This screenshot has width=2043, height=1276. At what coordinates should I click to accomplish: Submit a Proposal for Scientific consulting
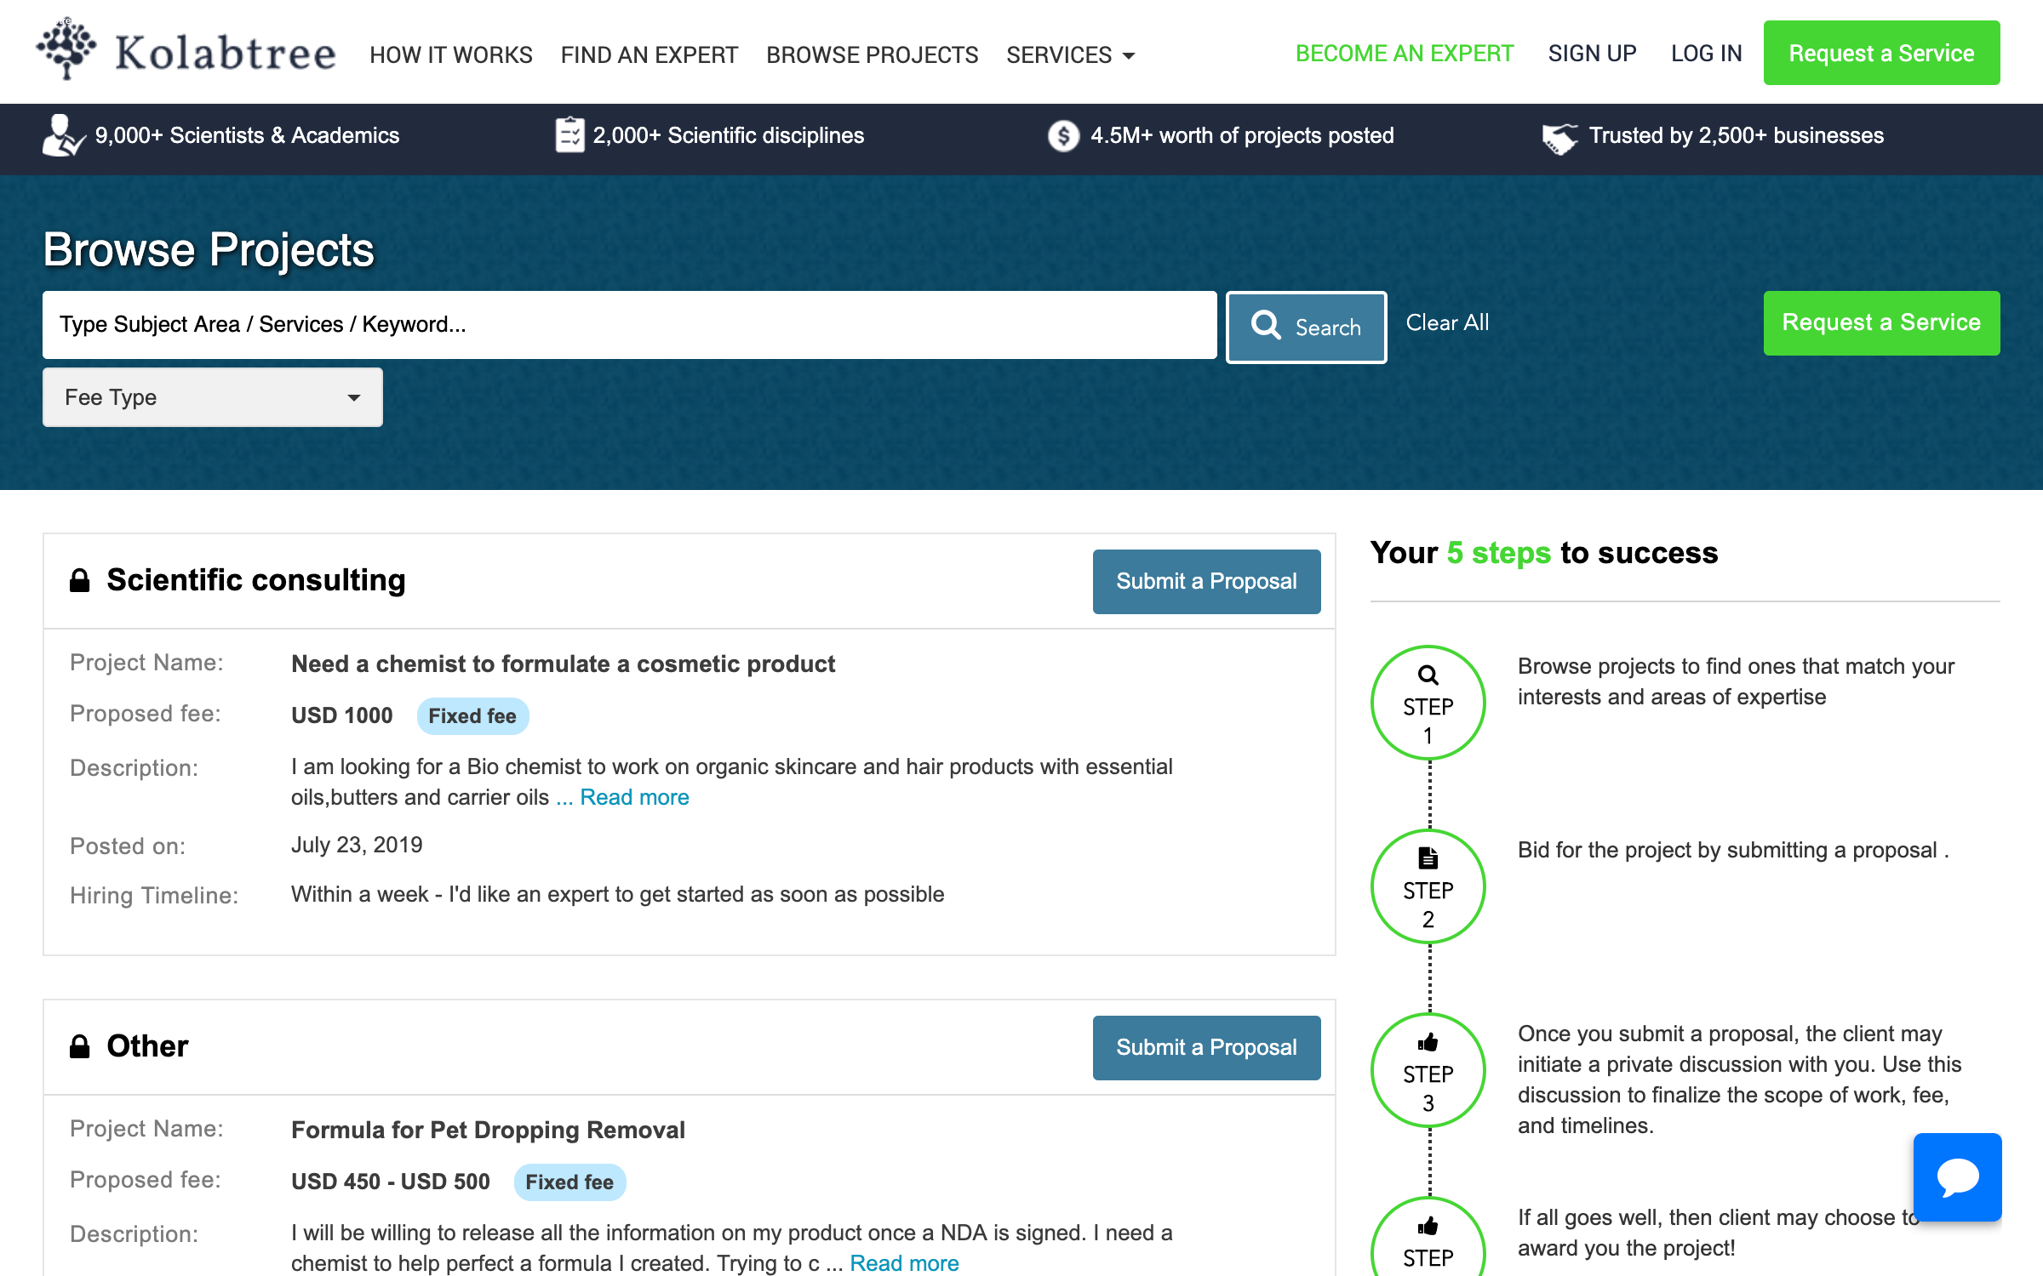coord(1206,582)
